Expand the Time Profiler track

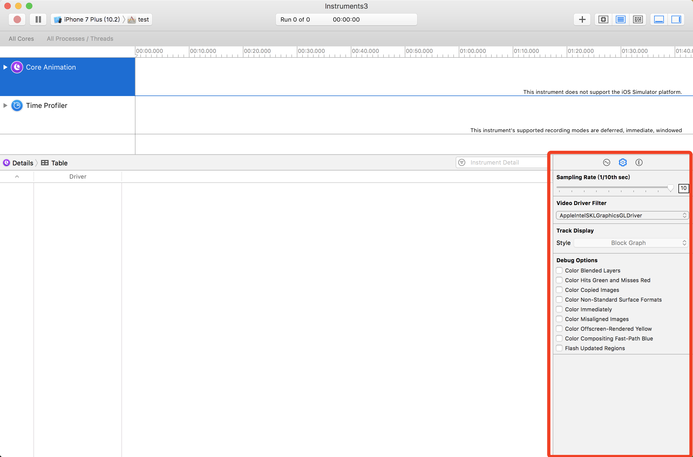coord(5,105)
